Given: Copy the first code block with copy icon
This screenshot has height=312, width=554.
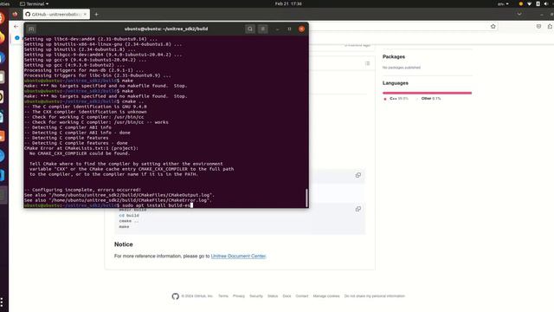Looking at the screenshot, I should [x=358, y=175].
